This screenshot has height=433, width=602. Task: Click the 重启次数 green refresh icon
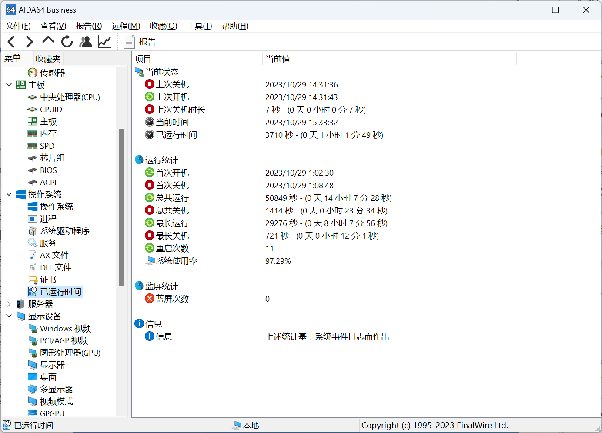(x=150, y=248)
